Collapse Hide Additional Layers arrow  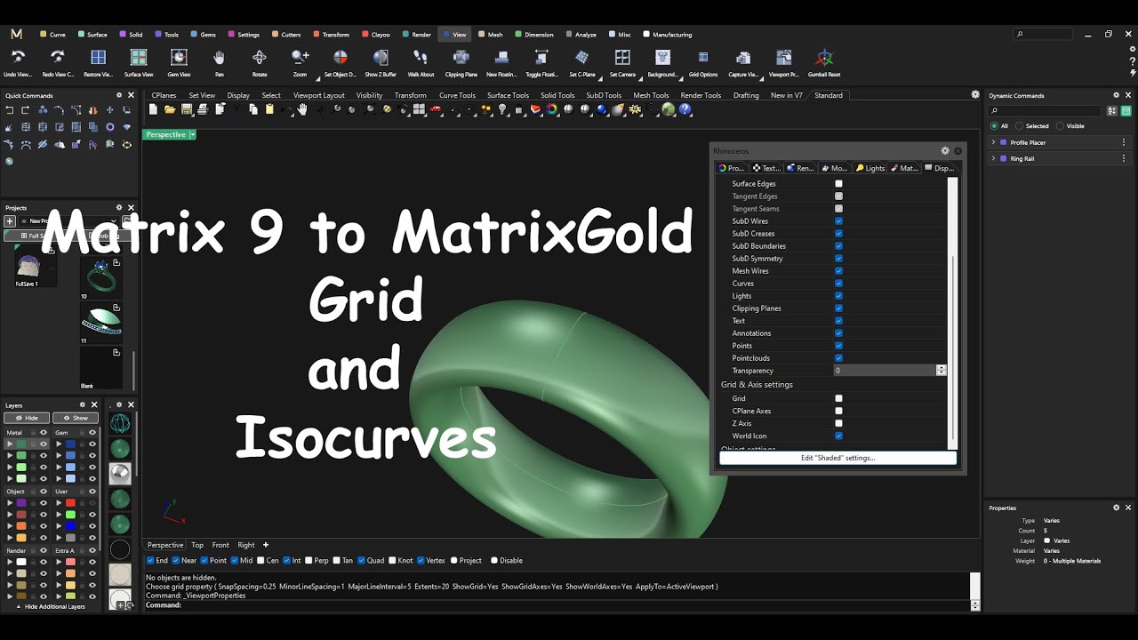(x=18, y=606)
